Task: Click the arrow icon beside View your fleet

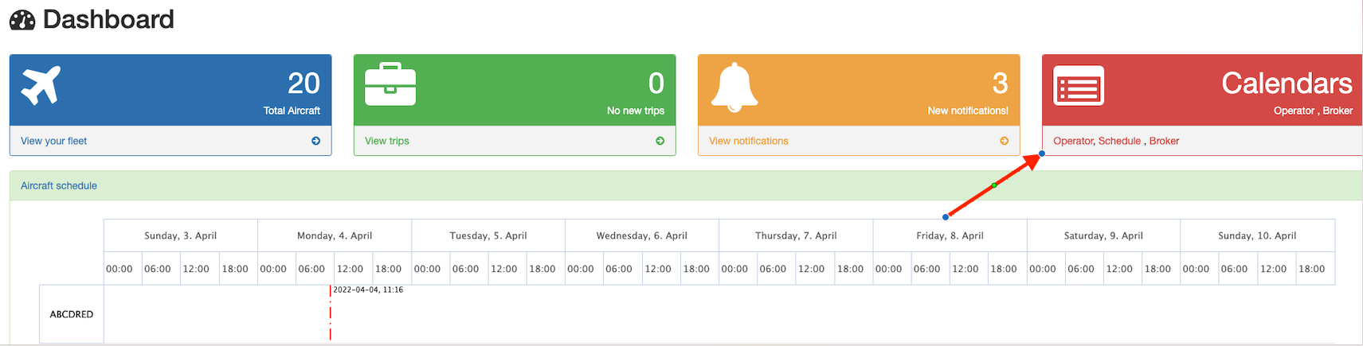Action: click(x=316, y=141)
